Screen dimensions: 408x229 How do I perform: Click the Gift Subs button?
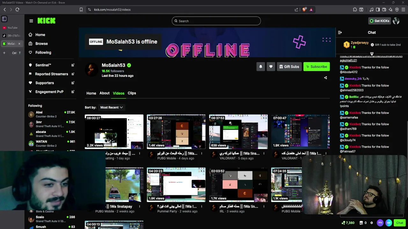289,66
